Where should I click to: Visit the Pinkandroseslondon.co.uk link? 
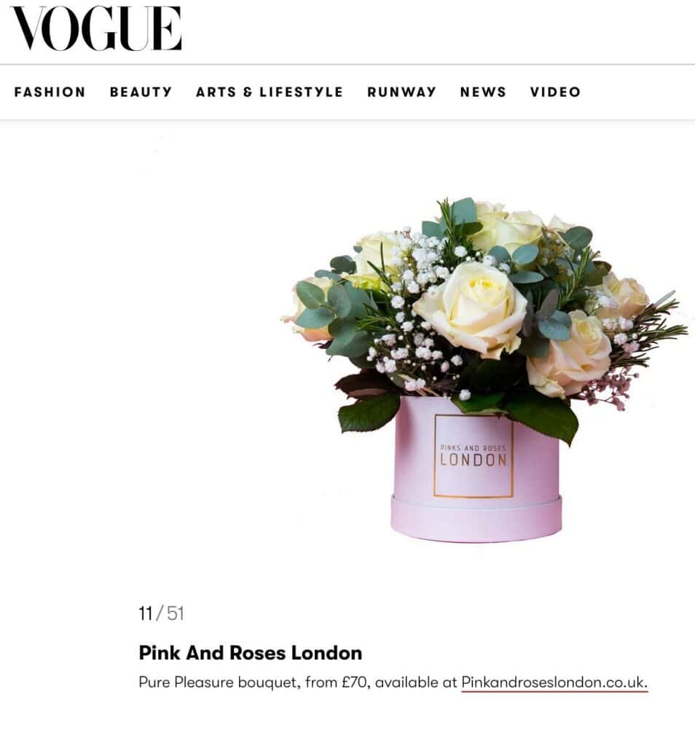[554, 682]
